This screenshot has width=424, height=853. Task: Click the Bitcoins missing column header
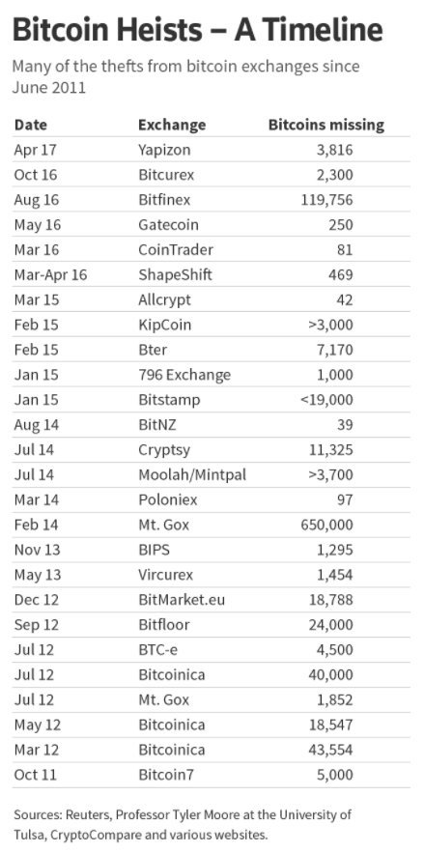[x=326, y=125]
